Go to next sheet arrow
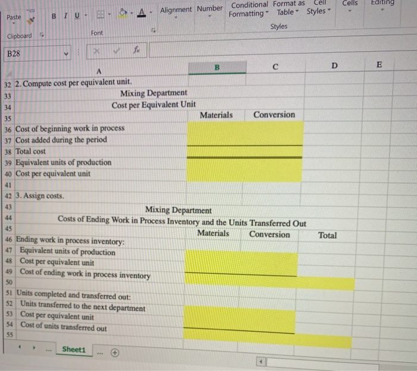417x371 pixels. click(x=34, y=347)
